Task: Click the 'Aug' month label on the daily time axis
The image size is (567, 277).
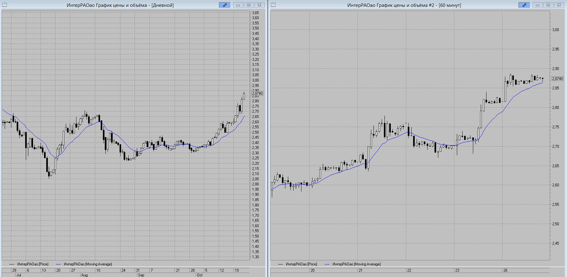Action: [84, 275]
